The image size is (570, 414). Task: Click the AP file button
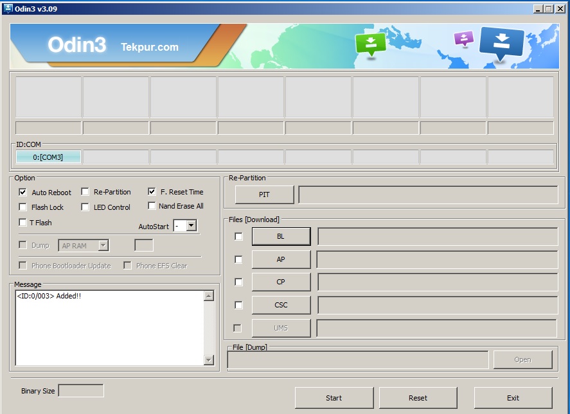281,259
